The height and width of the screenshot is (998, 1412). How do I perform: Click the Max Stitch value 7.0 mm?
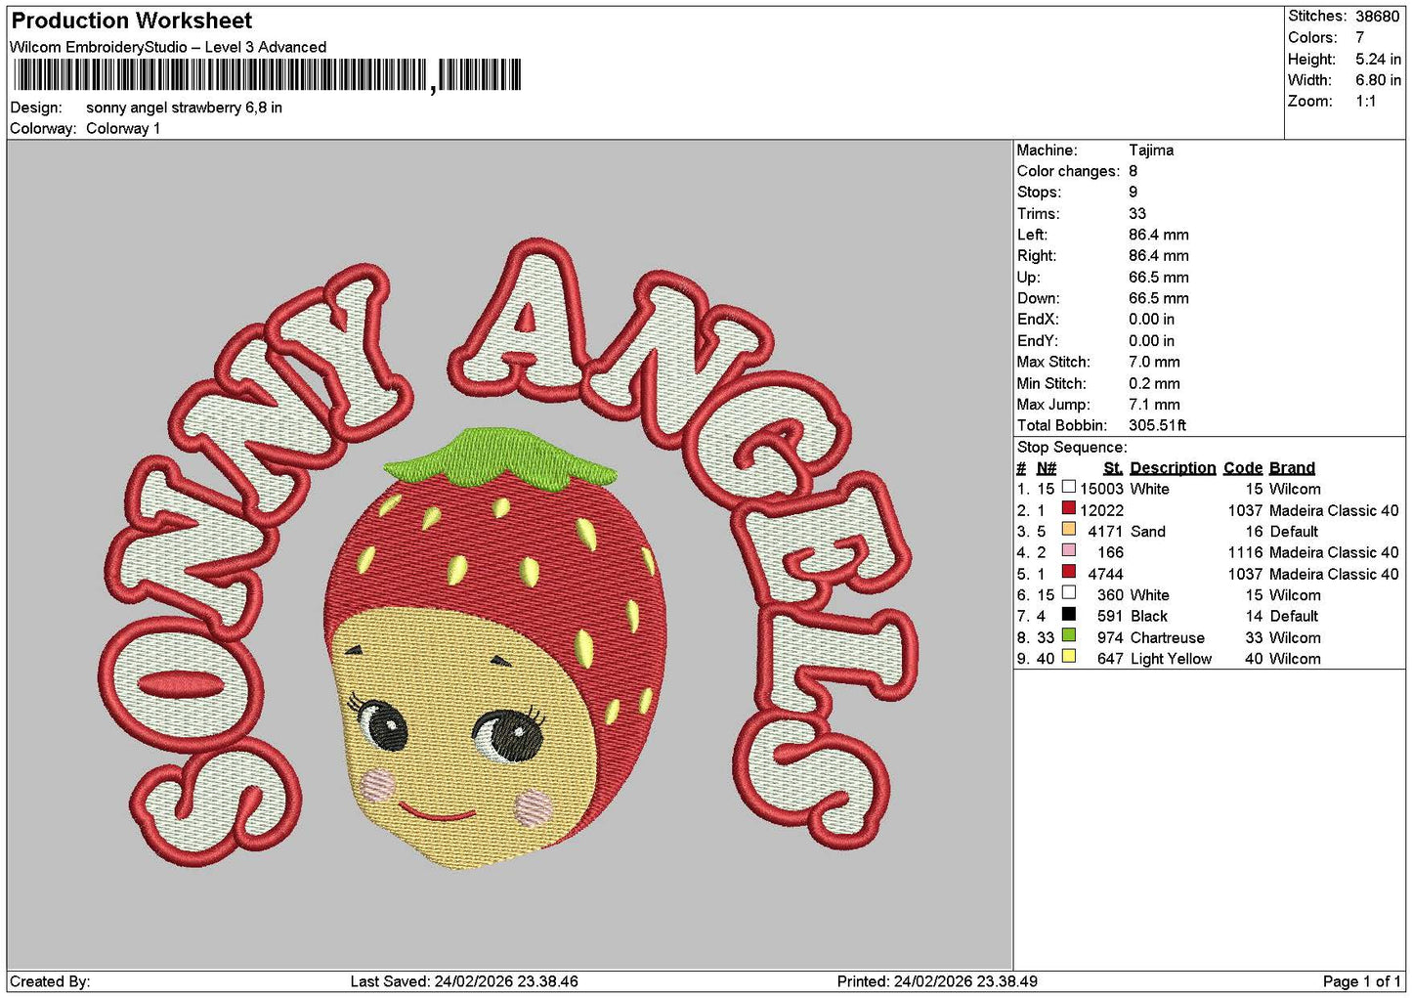coord(1154,362)
